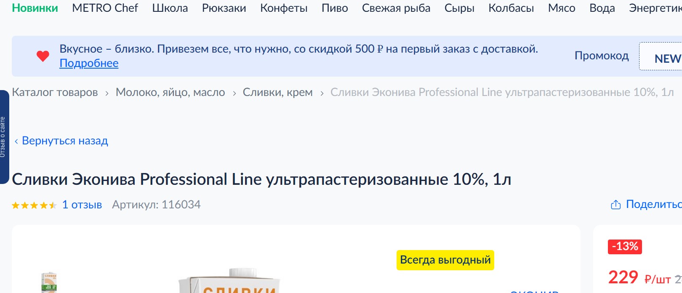Screen dimensions: 682x293
Task: Click Вернуться назад link
Action: click(65, 141)
